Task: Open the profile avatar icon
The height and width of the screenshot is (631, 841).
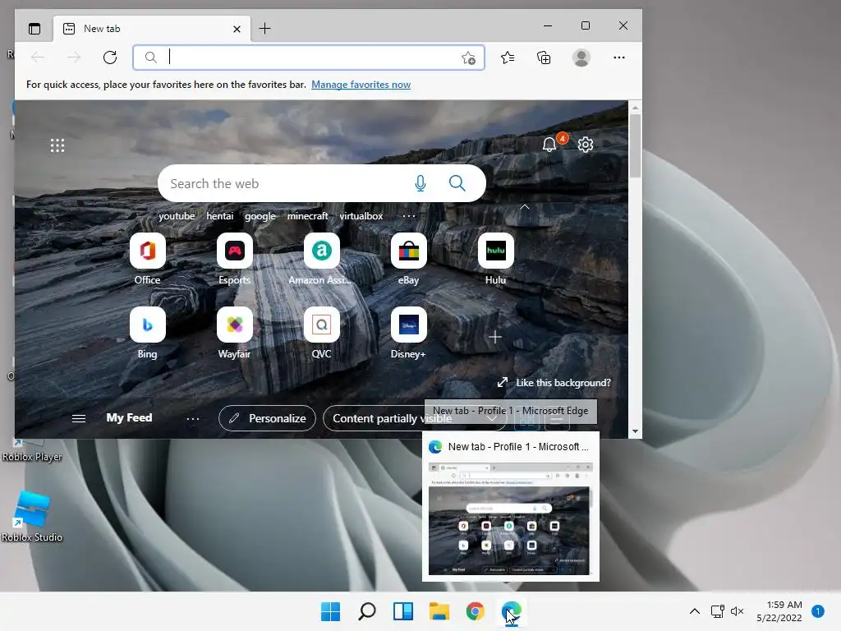Action: click(581, 58)
